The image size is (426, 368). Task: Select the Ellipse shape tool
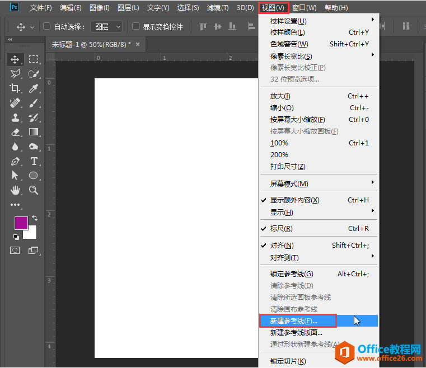click(34, 176)
